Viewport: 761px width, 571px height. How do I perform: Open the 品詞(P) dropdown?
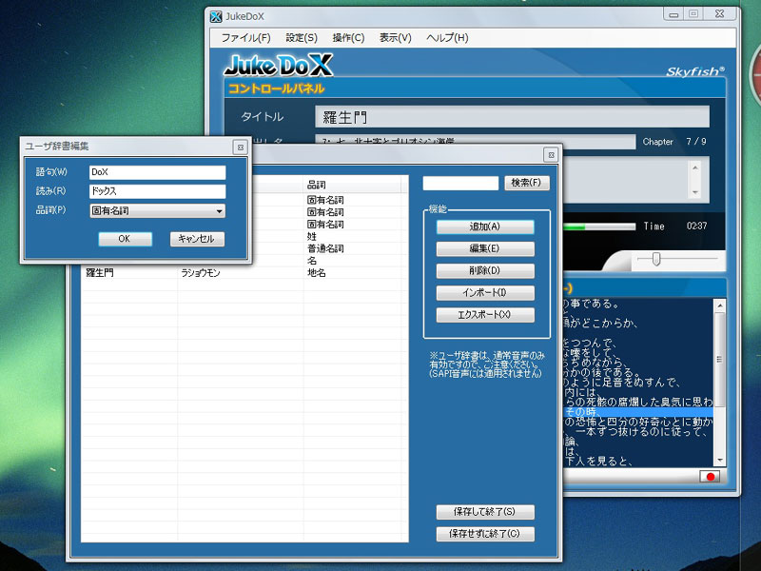[x=158, y=210]
